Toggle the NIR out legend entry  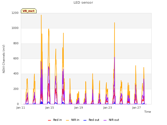coord(111,120)
